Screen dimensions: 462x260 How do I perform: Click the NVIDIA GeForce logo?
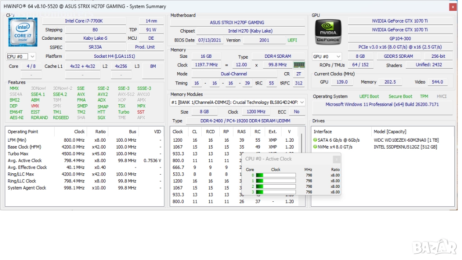328,32
